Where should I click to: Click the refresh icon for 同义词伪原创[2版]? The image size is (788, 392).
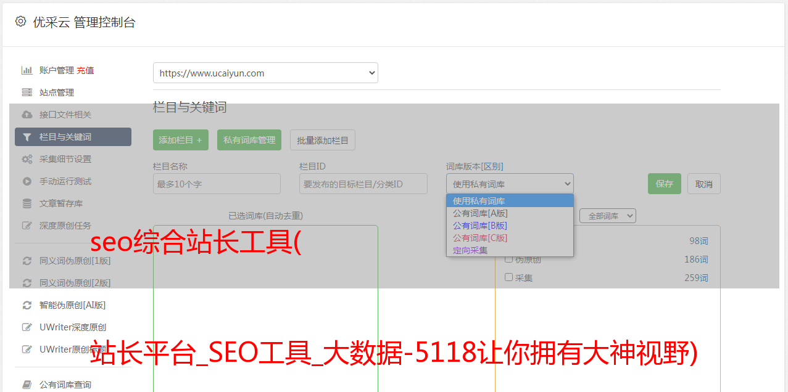pyautogui.click(x=27, y=283)
